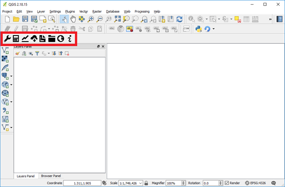Click the Add Raster Layer icon
This screenshot has height=187, width=285.
5,58
